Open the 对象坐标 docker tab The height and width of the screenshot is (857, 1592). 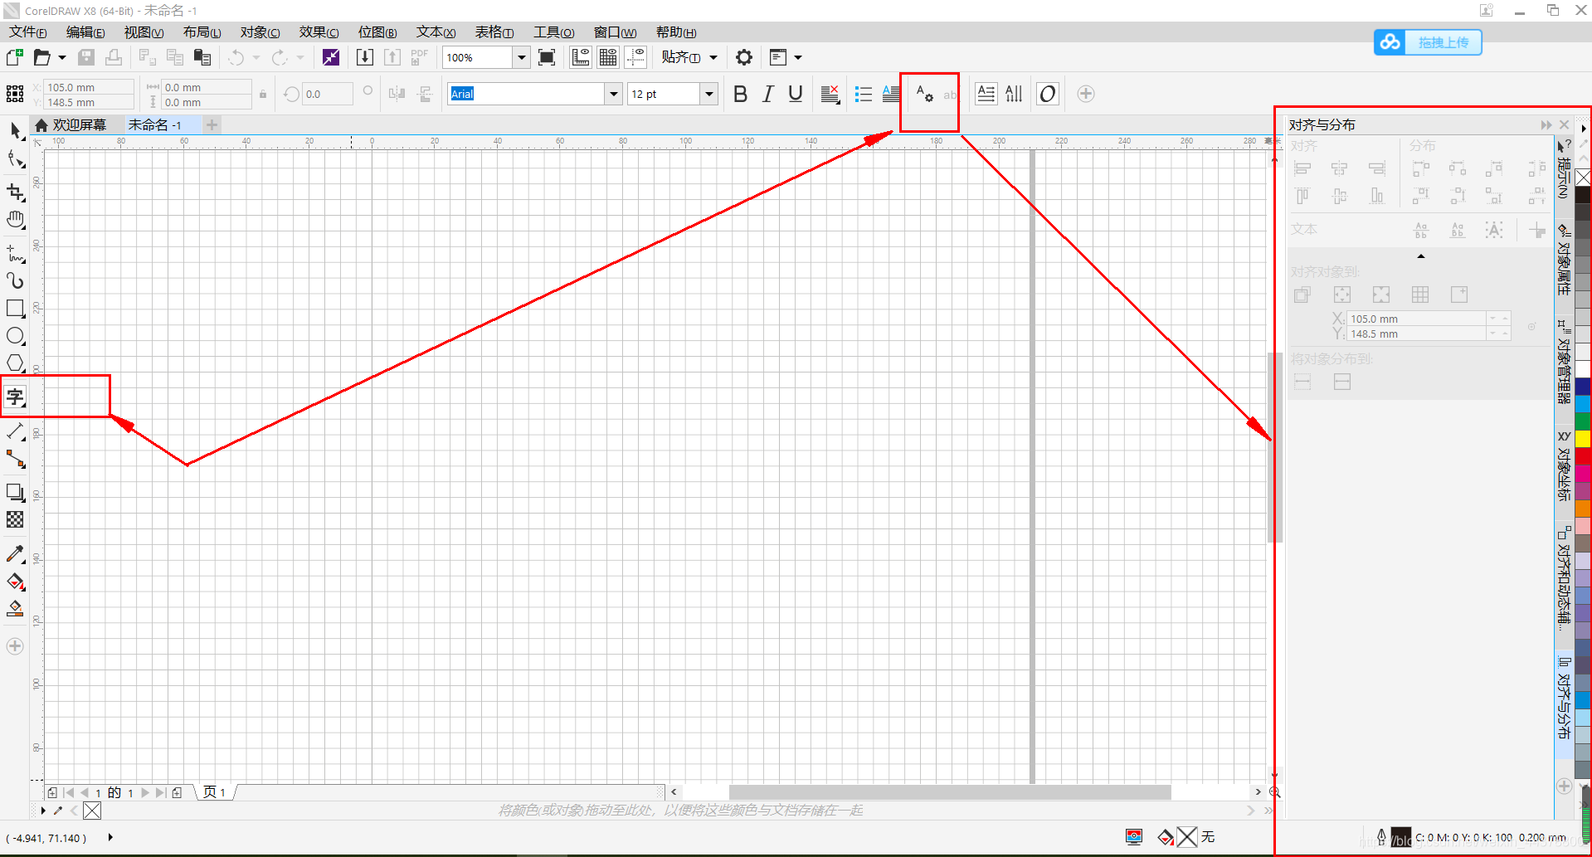point(1563,466)
